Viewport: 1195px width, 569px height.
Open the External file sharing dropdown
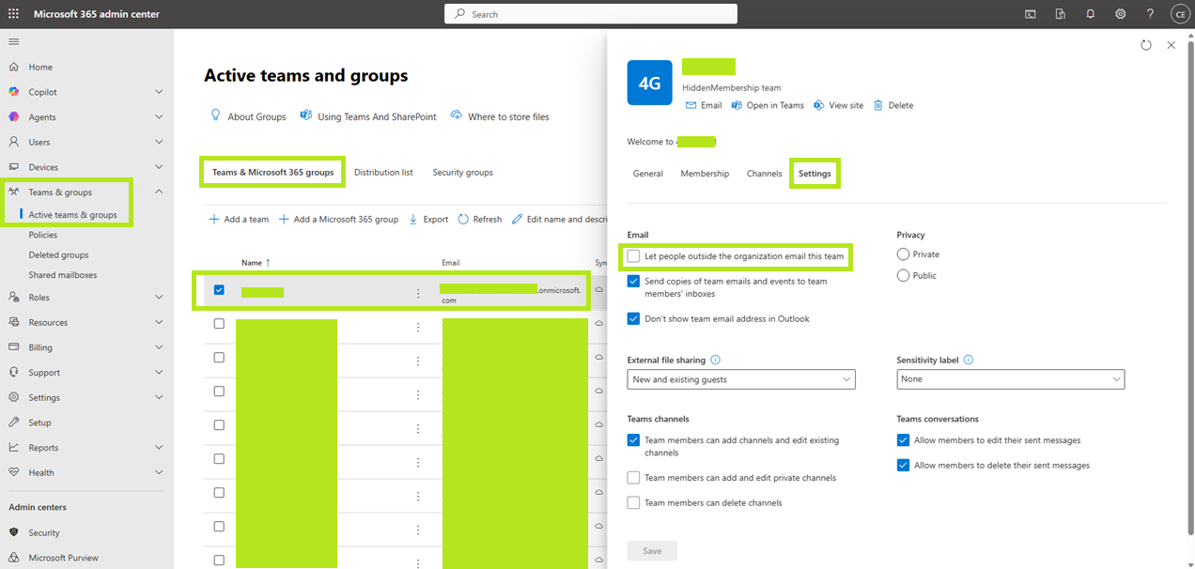[x=741, y=379]
